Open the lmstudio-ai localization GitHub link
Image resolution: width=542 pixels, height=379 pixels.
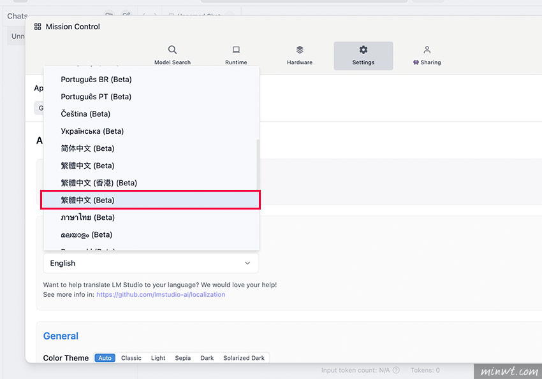[161, 294]
